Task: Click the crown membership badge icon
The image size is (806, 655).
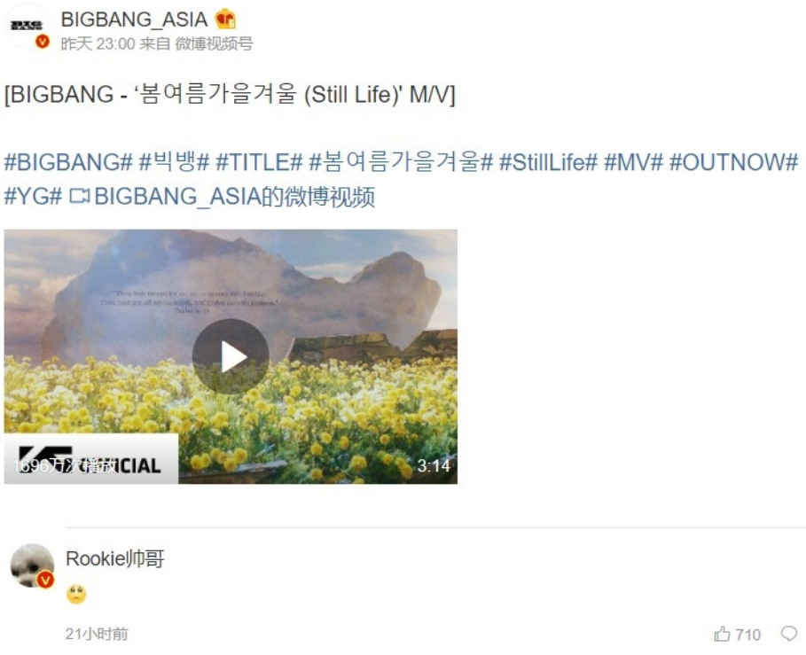Action: click(225, 19)
